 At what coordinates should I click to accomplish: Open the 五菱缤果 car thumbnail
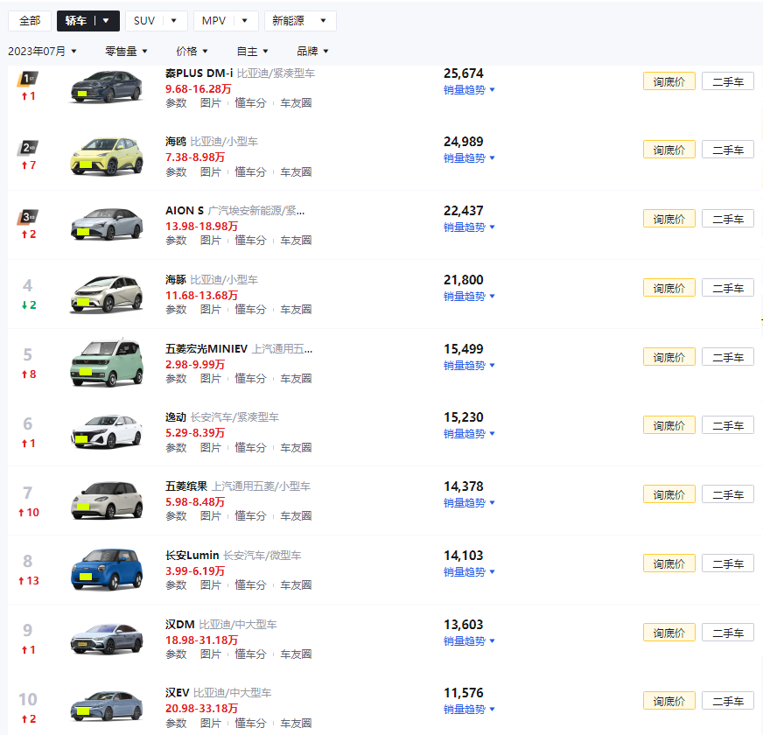pos(107,500)
